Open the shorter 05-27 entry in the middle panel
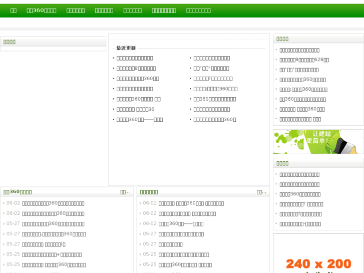364x273 pixels. [170, 244]
